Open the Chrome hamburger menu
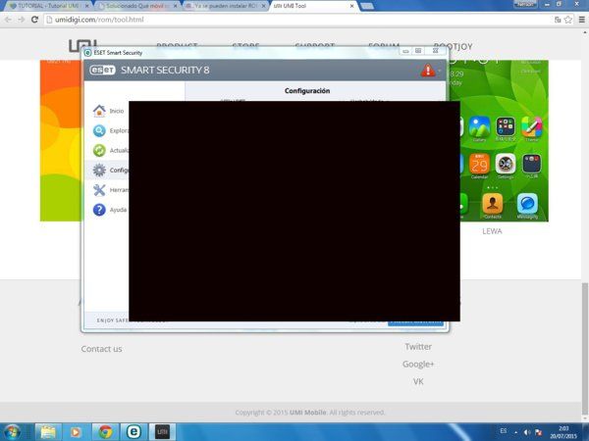Screen dimensions: 589x441 click(x=581, y=20)
